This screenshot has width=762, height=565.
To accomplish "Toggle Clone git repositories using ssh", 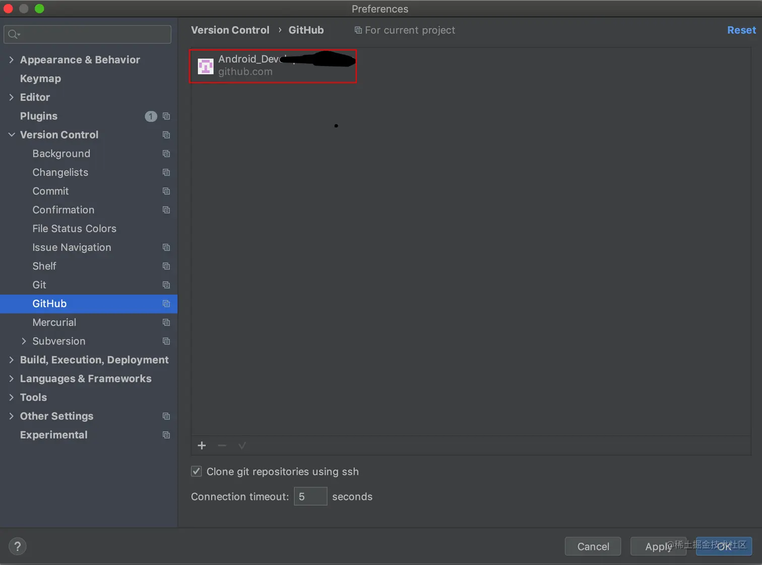I will pos(197,471).
